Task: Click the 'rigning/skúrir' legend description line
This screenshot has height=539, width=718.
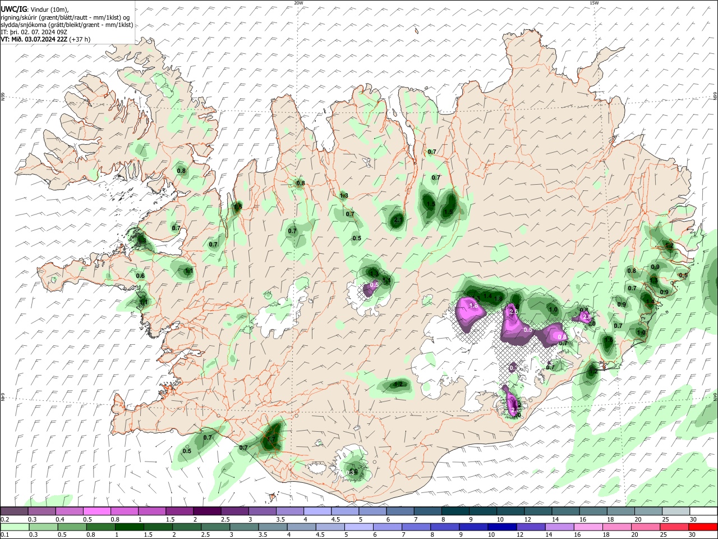Action: [x=65, y=17]
